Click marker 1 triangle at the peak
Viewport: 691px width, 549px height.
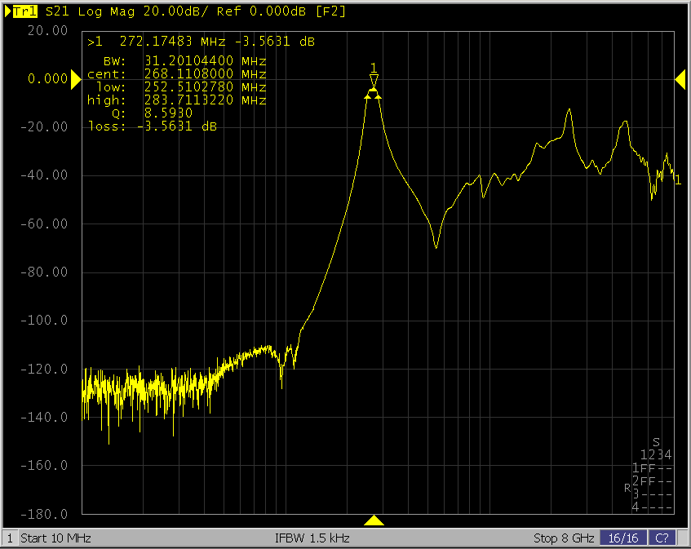[x=374, y=80]
